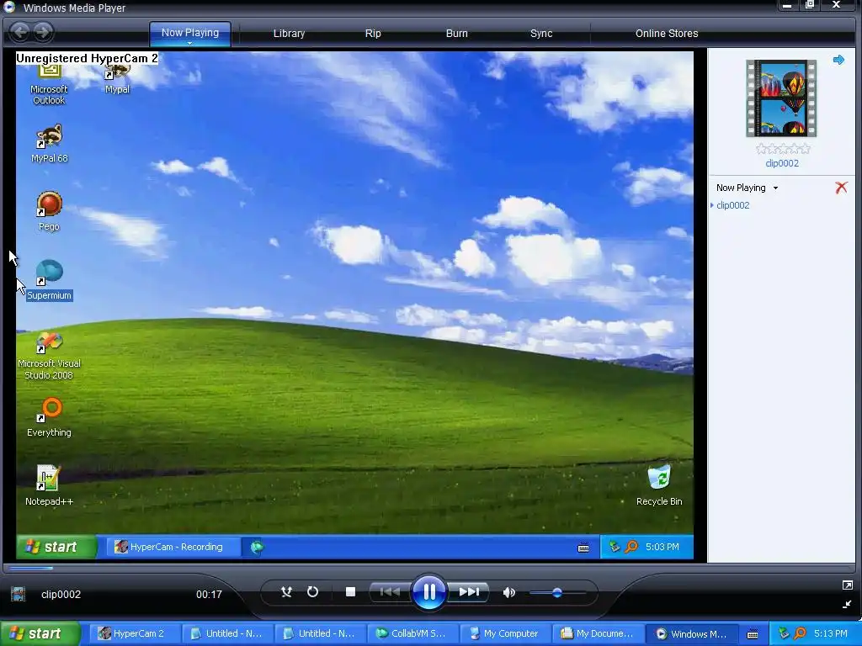Click the Microsoft Outlook icon in the video
Image resolution: width=862 pixels, height=646 pixels.
pos(49,85)
